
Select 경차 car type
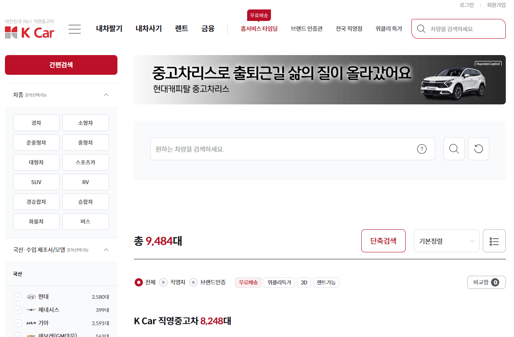(36, 123)
